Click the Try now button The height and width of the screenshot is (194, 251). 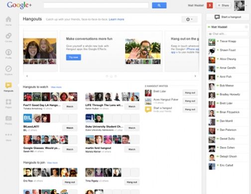coord(74,57)
